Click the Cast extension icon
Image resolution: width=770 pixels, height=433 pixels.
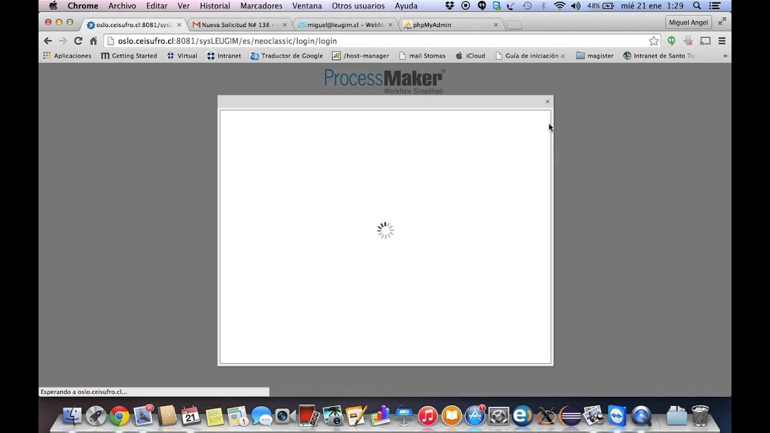705,41
